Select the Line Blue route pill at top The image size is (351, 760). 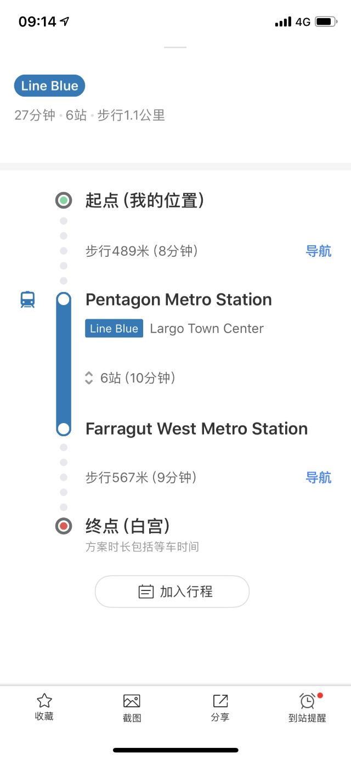click(49, 86)
